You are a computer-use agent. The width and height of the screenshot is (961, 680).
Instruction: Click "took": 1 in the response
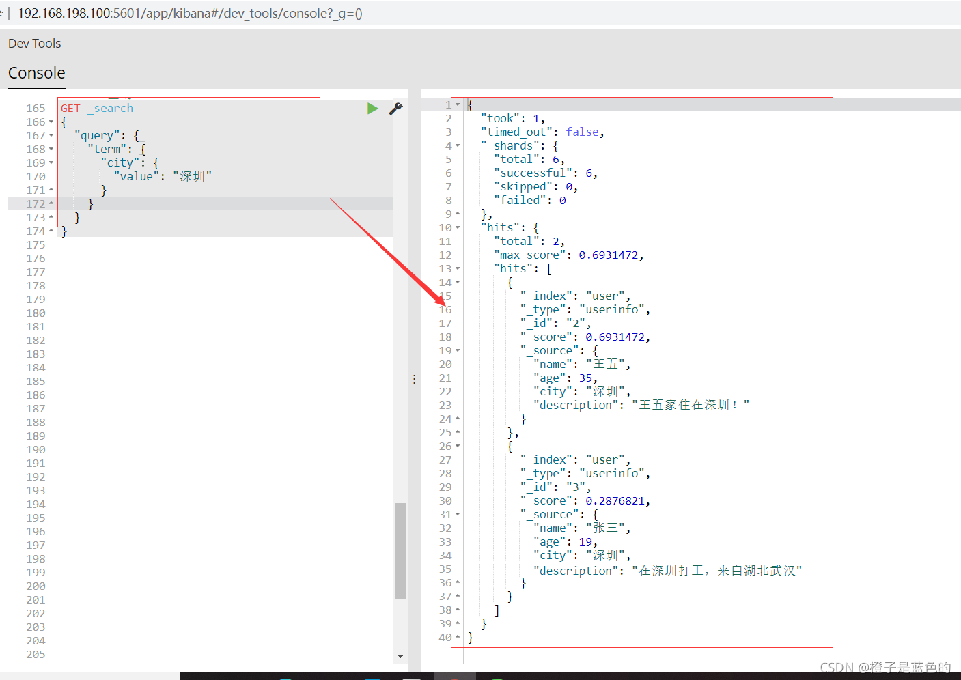coord(513,118)
